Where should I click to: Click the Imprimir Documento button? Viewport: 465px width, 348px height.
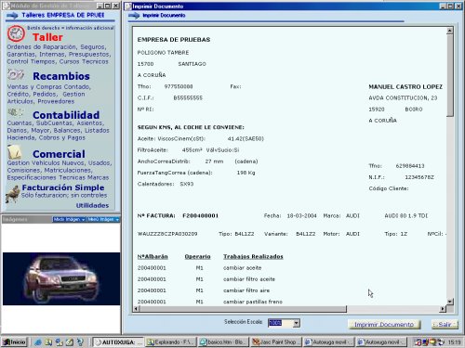point(384,324)
